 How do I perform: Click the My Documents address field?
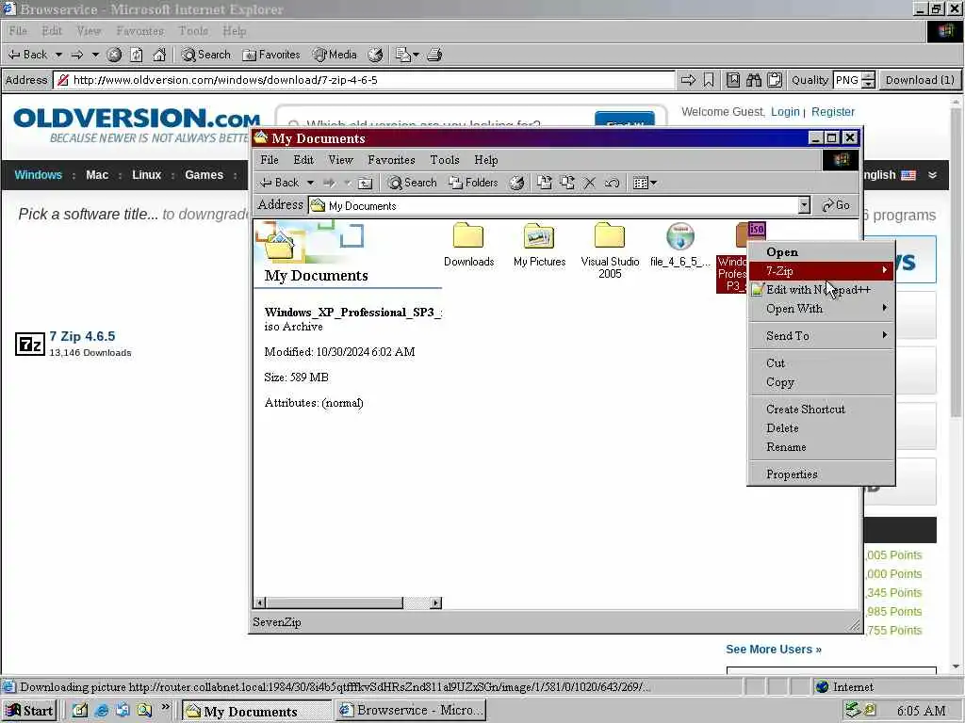552,205
